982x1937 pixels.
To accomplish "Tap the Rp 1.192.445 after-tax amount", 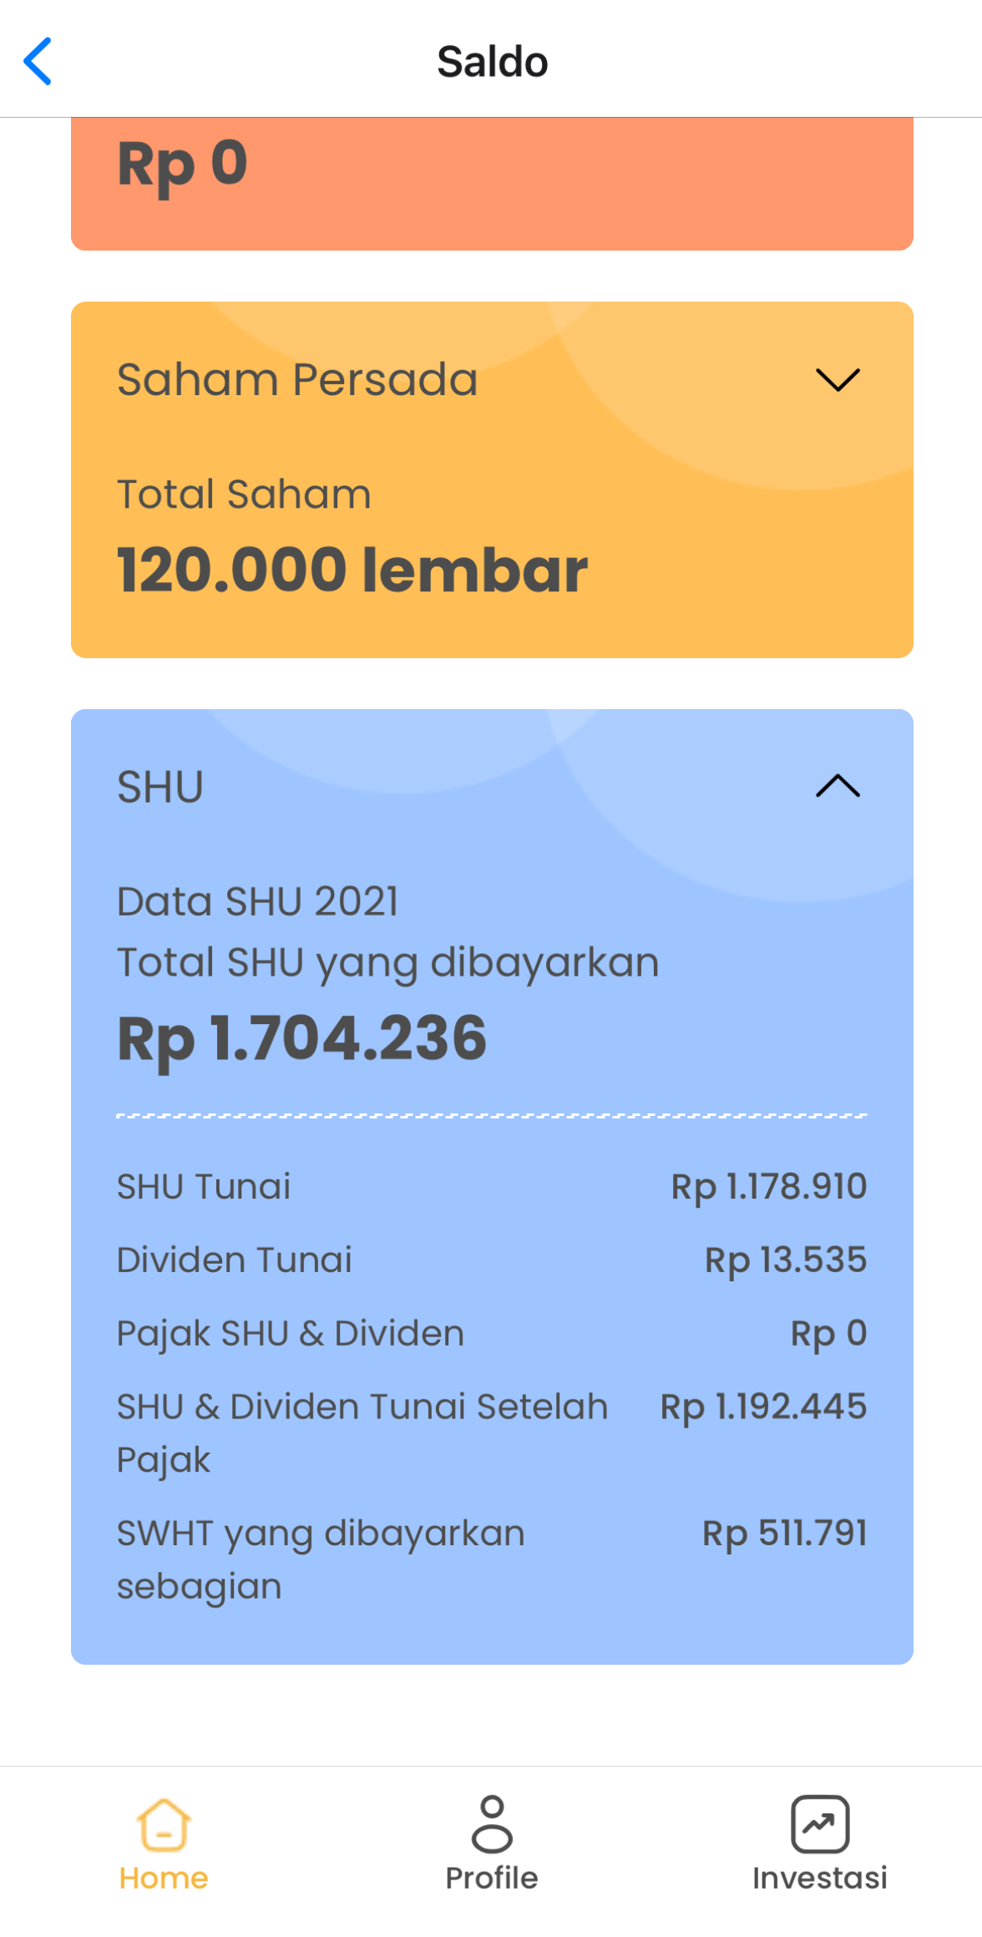I will [763, 1407].
